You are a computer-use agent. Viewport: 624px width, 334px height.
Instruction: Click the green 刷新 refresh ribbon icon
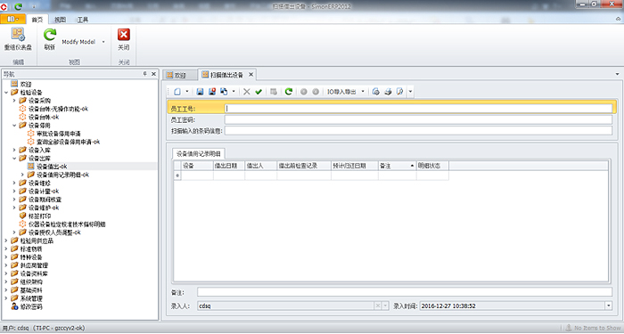[50, 35]
